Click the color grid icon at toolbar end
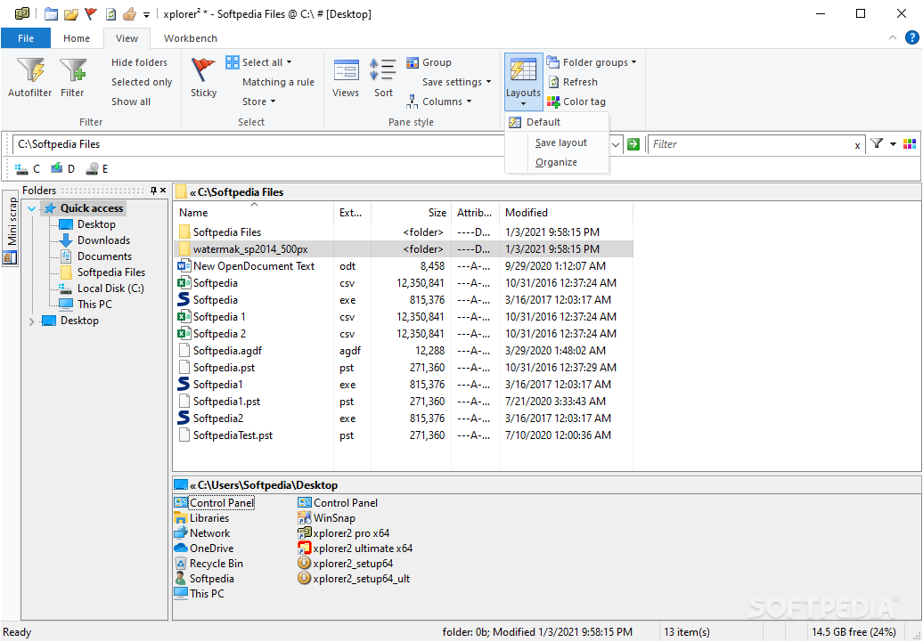 click(x=910, y=143)
